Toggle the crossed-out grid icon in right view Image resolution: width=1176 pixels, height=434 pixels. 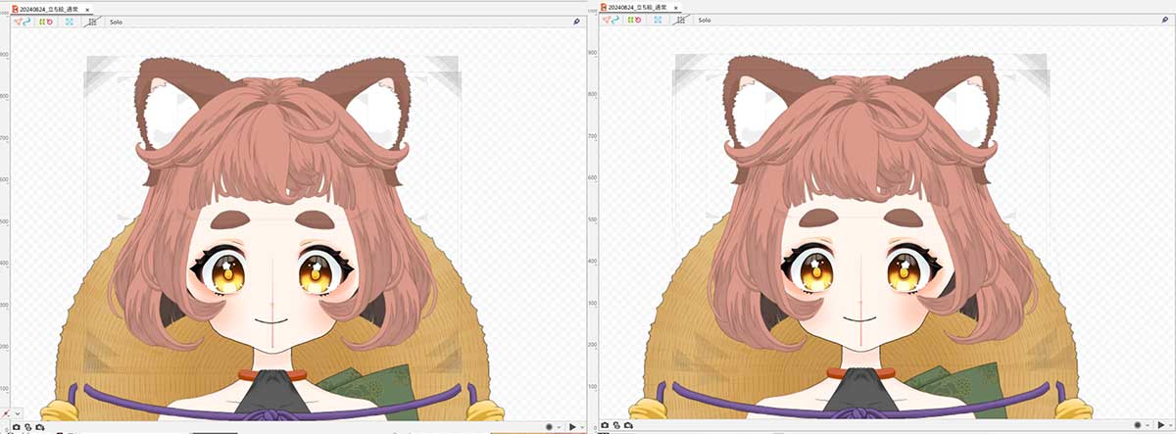(x=681, y=20)
